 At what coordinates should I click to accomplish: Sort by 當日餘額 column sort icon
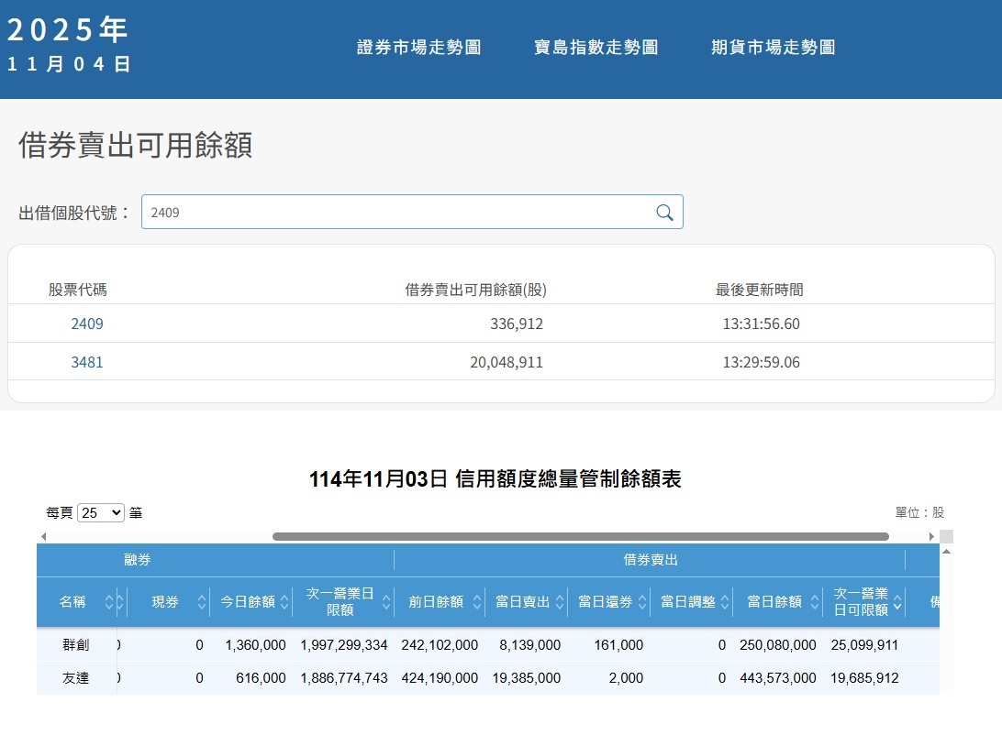click(813, 602)
